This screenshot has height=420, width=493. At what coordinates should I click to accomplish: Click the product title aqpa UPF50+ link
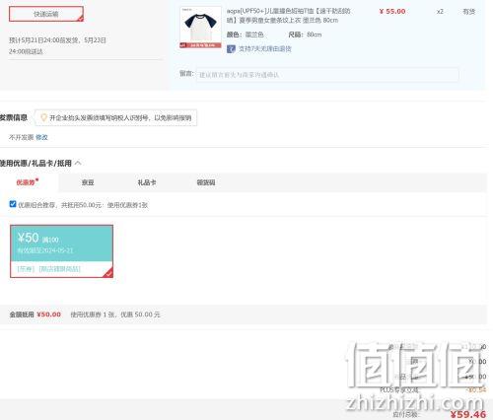[x=289, y=16]
